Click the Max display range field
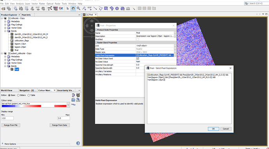 tap(64, 118)
